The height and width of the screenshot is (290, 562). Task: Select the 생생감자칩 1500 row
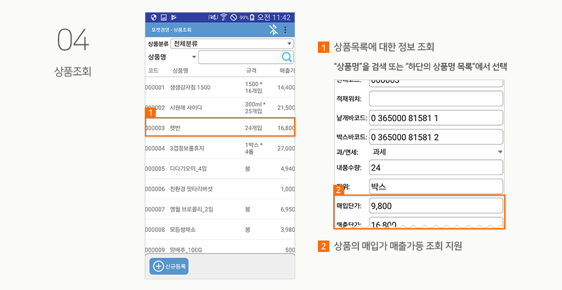point(220,87)
